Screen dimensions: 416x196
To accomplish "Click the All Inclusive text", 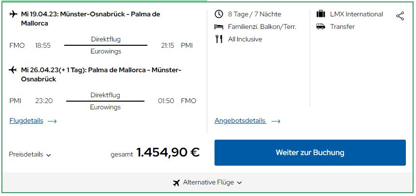I will point(245,39).
